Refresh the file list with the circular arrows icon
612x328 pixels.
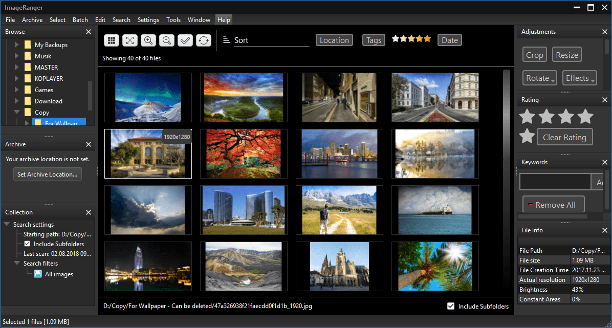(204, 40)
